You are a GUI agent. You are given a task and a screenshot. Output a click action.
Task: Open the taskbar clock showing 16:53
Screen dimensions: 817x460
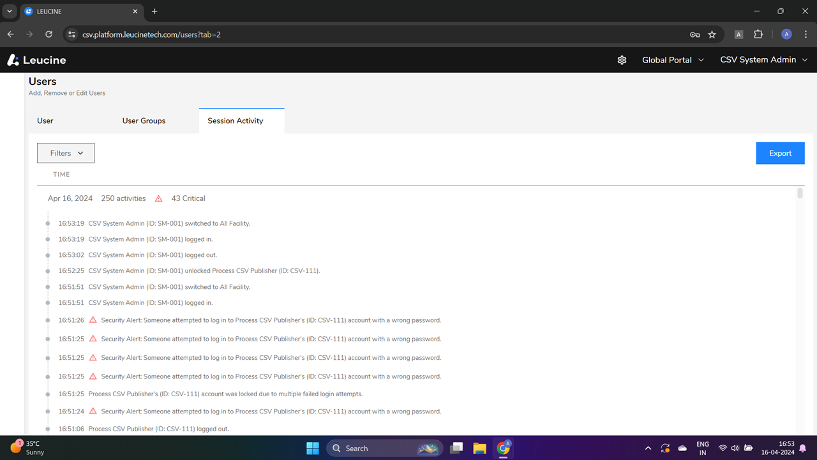click(x=777, y=448)
